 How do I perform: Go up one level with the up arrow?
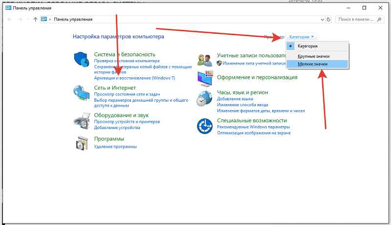(x=35, y=19)
